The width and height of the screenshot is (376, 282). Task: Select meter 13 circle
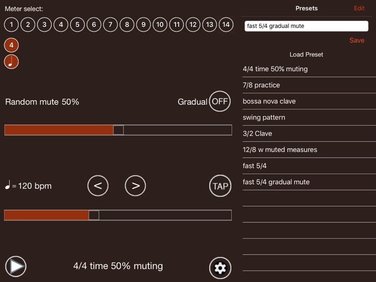click(x=210, y=25)
